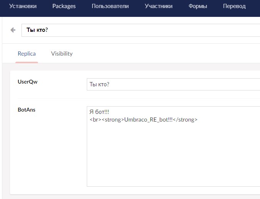Image resolution: width=260 pixels, height=199 pixels.
Task: Place cursor on the 'Я бот!!!' line
Action: (x=99, y=112)
